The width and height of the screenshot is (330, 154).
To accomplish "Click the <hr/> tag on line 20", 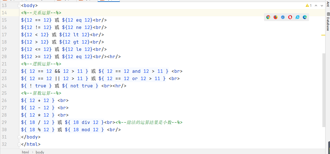I will (x=114, y=57).
